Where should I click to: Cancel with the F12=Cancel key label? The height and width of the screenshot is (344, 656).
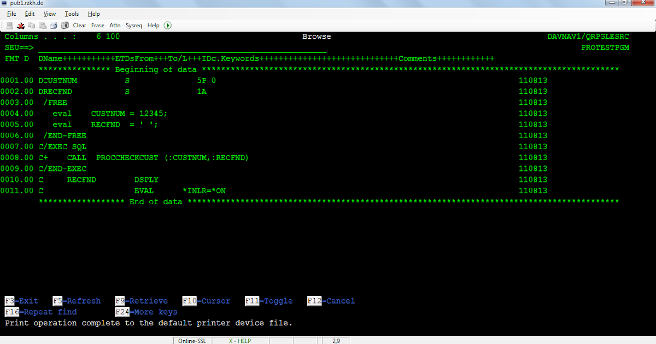tap(330, 300)
